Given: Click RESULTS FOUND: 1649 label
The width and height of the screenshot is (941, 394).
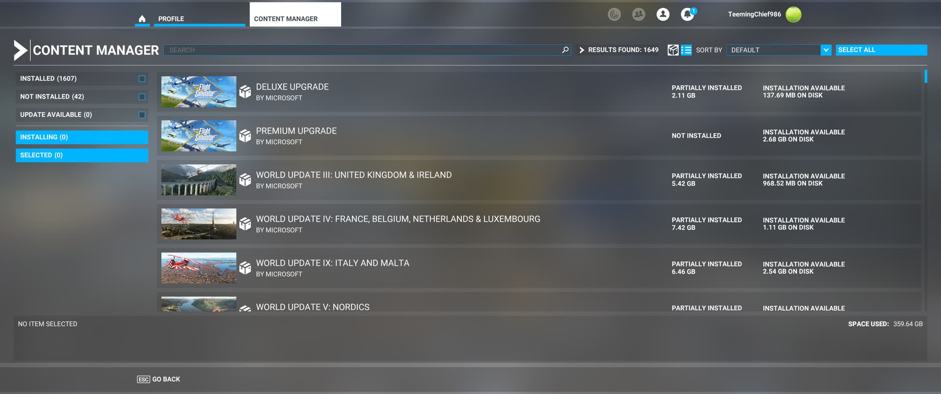Looking at the screenshot, I should [623, 50].
